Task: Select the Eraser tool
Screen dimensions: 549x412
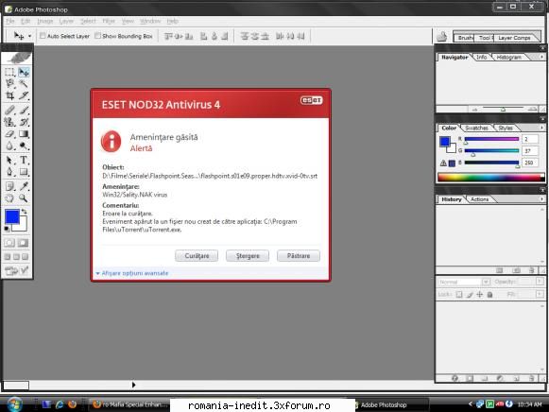Action: tap(9, 134)
